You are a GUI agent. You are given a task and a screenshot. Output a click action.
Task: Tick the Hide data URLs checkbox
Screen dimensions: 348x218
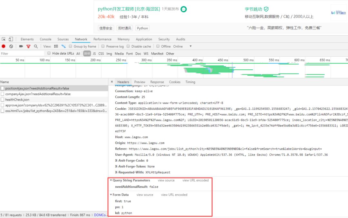tap(49, 53)
